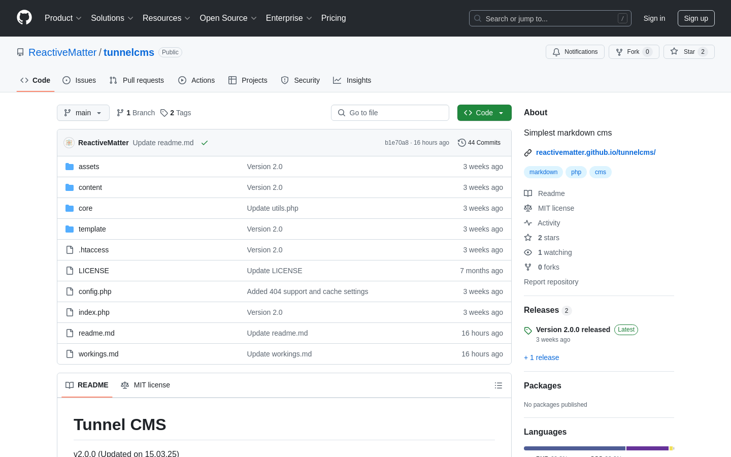
Task: Open the Pricing link
Action: pyautogui.click(x=334, y=18)
